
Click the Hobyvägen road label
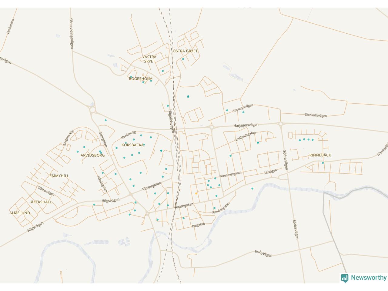[263, 253]
